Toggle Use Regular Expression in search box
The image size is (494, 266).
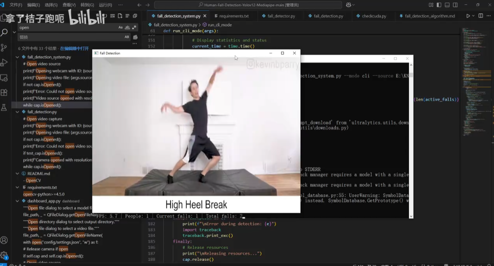[134, 28]
